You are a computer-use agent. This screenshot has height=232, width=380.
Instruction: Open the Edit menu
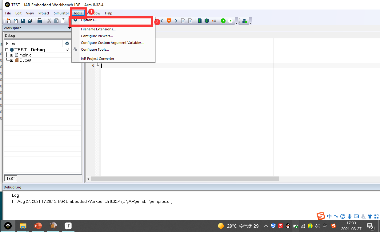pyautogui.click(x=18, y=13)
